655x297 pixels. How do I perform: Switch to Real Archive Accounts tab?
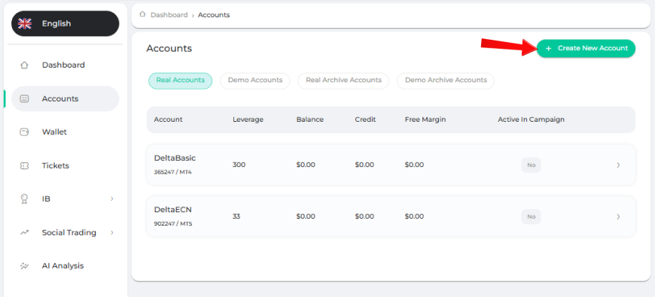click(x=343, y=80)
